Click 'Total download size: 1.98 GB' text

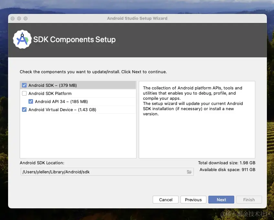(x=227, y=163)
